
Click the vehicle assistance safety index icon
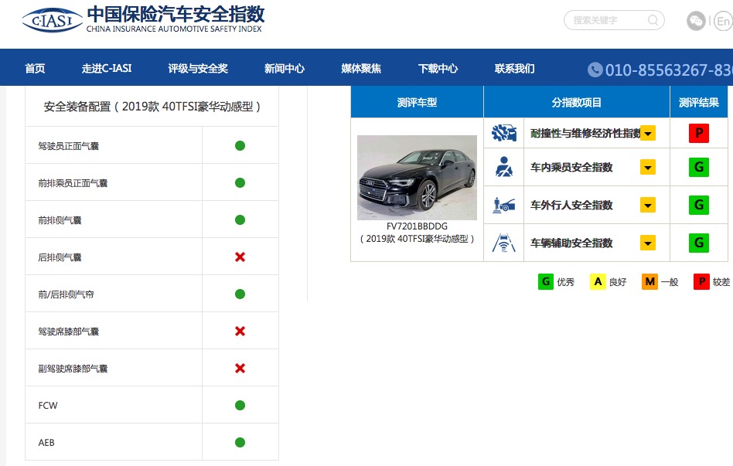coord(504,243)
